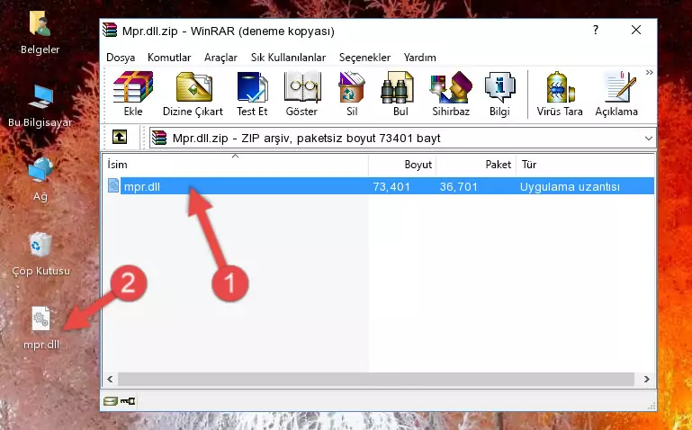Open the Açıklama comment tool
This screenshot has height=430, width=692.
pos(616,94)
